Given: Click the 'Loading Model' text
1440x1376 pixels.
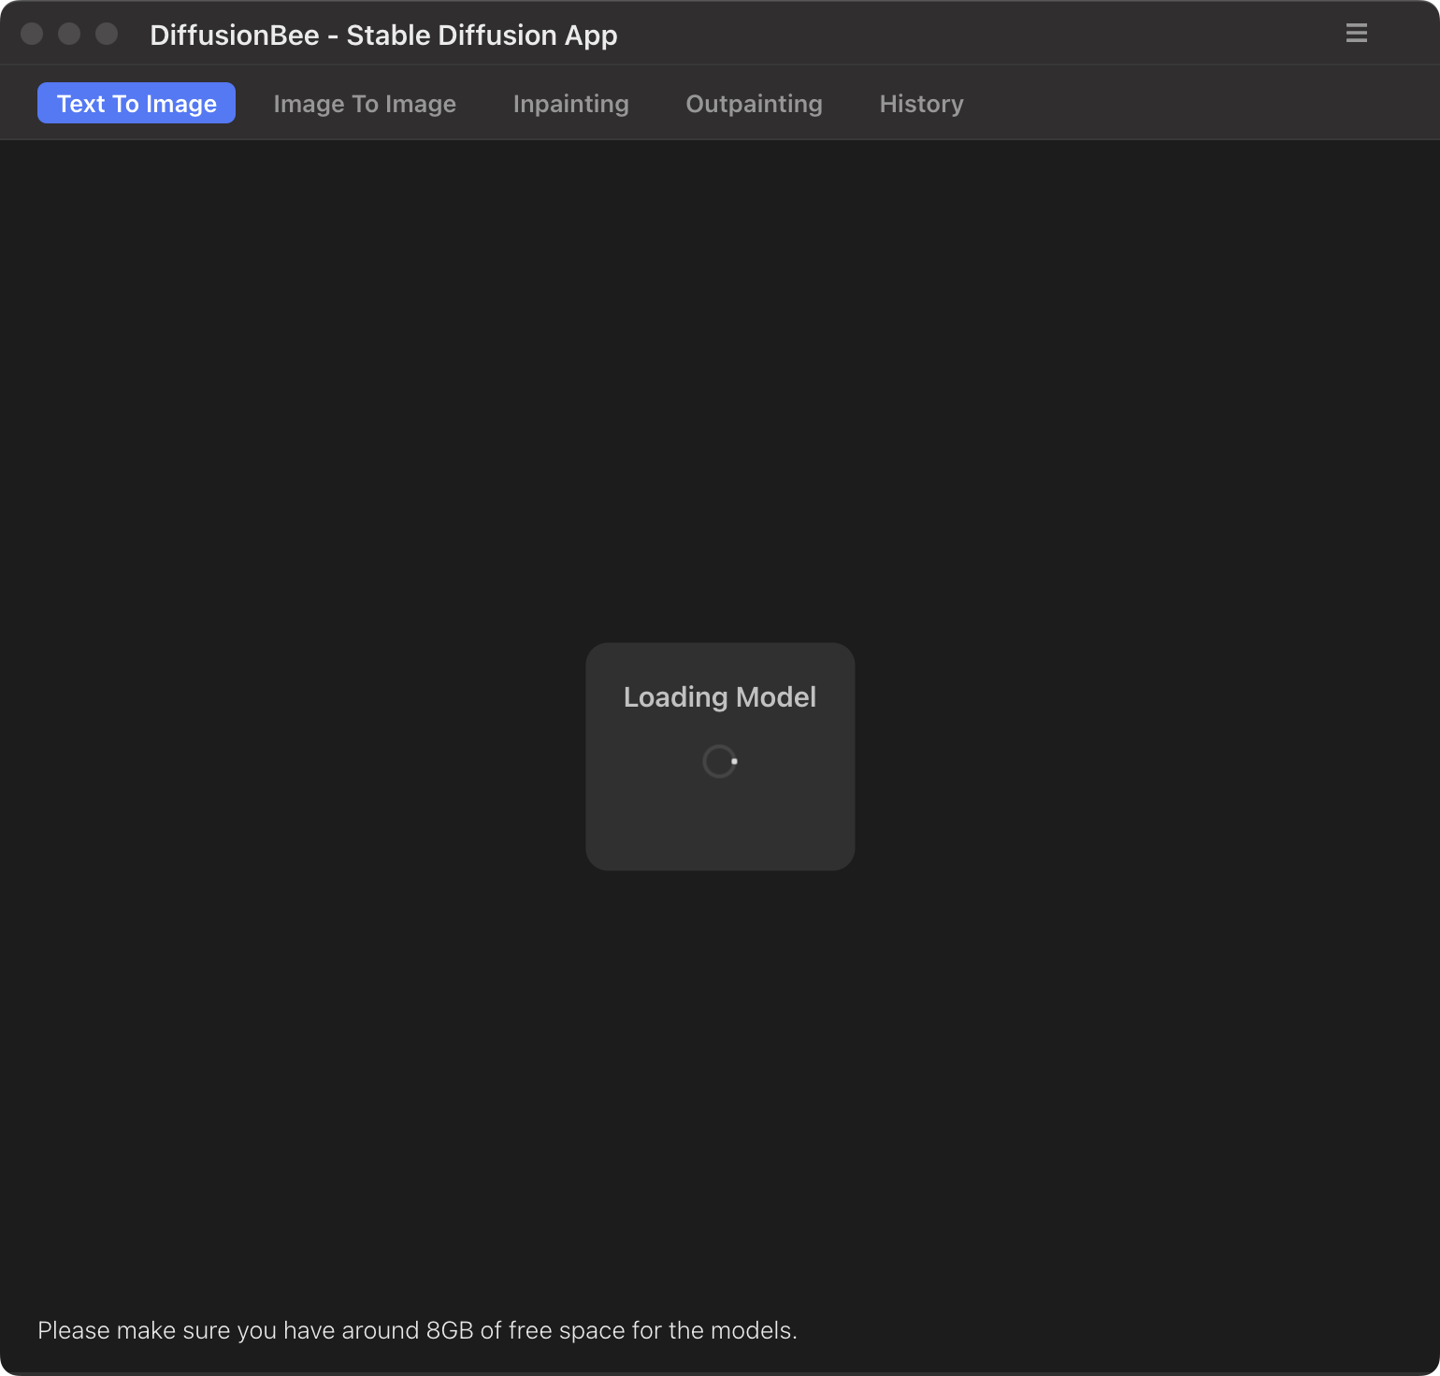Looking at the screenshot, I should [x=720, y=696].
